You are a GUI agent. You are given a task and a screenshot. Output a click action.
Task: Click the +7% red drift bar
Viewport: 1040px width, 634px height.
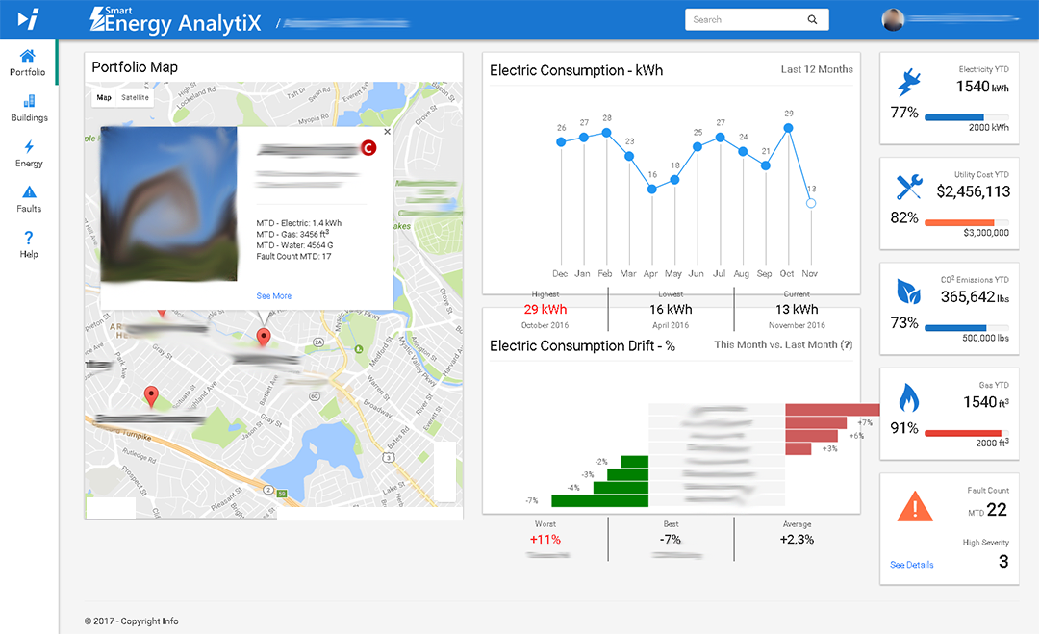(x=816, y=422)
